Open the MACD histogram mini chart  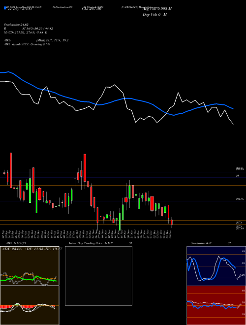(x=30, y=305)
